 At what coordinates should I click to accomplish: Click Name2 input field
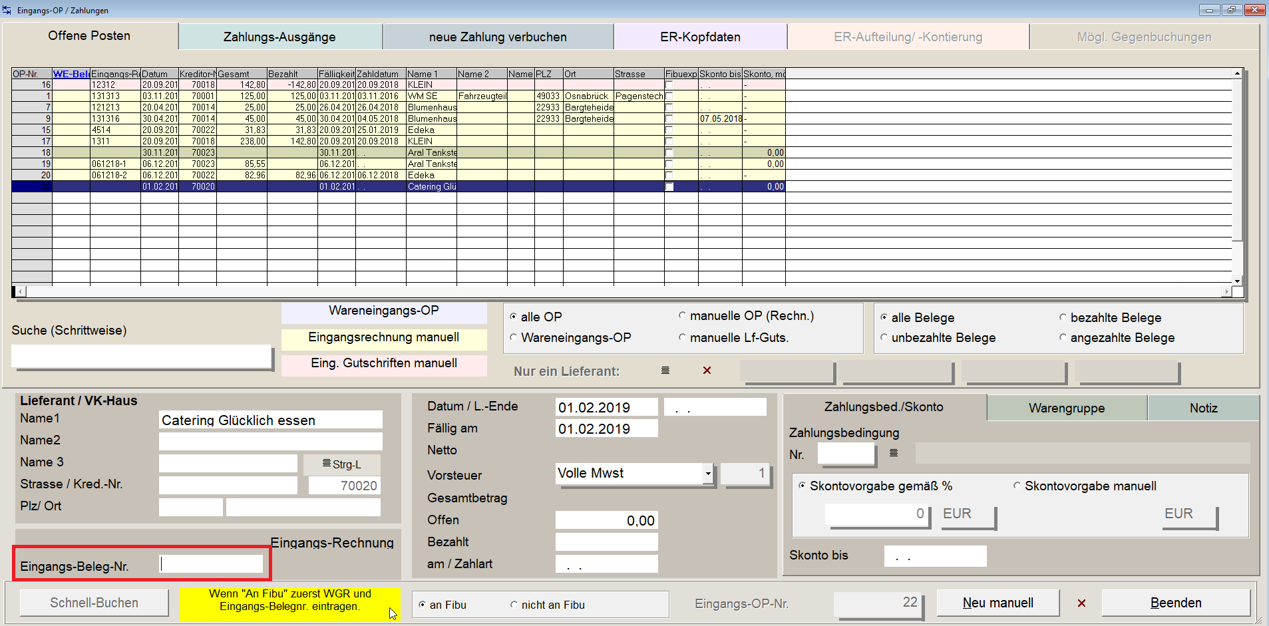[271, 441]
